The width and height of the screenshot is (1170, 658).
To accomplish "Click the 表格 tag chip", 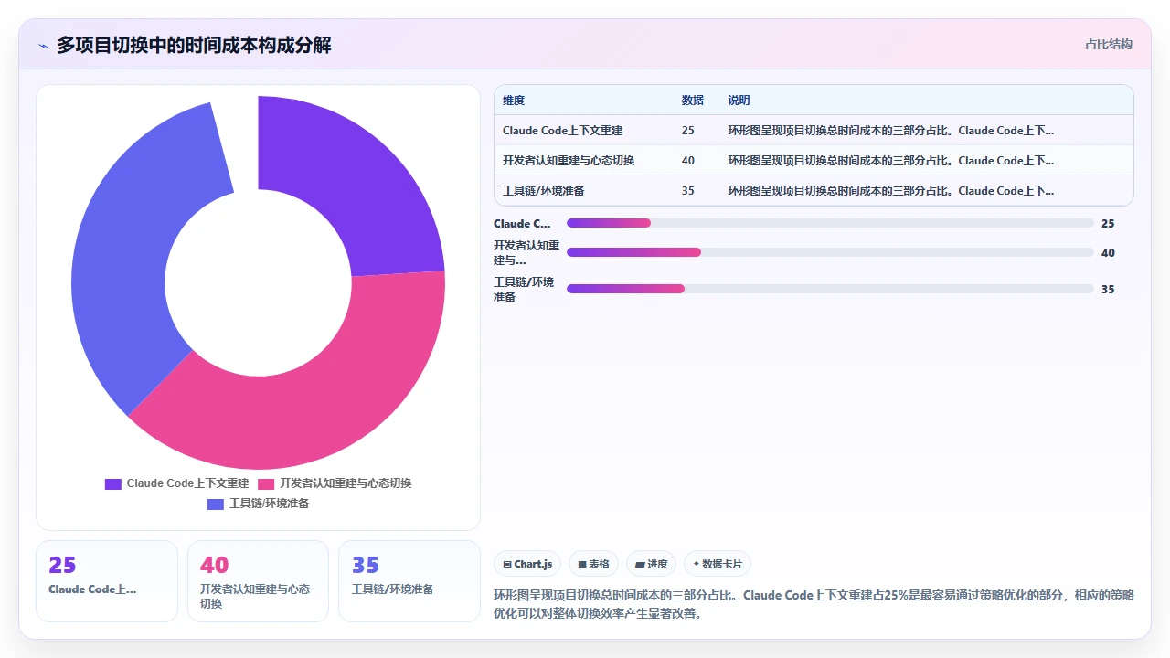I will (594, 564).
